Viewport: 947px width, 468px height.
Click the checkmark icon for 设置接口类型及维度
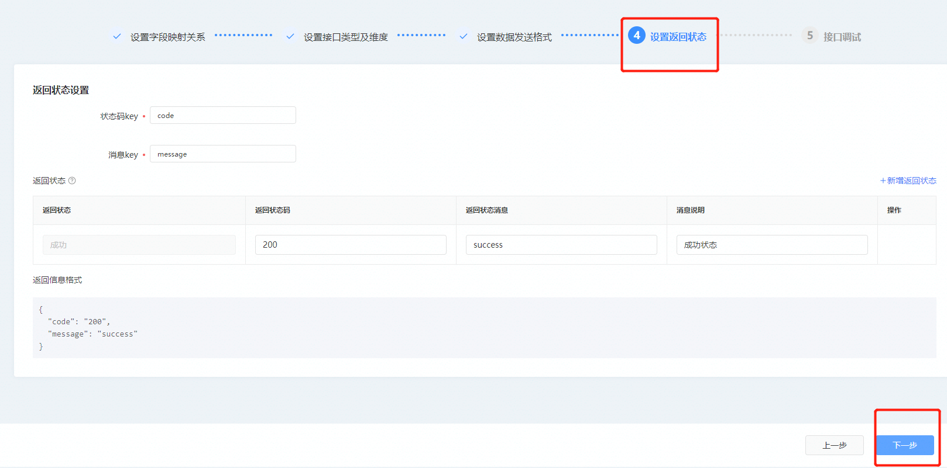pyautogui.click(x=290, y=36)
